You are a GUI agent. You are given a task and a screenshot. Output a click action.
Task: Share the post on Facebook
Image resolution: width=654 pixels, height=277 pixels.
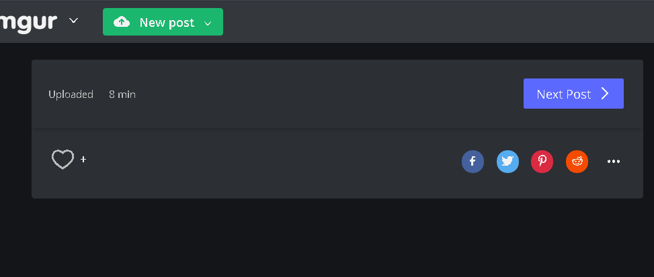[x=473, y=161]
